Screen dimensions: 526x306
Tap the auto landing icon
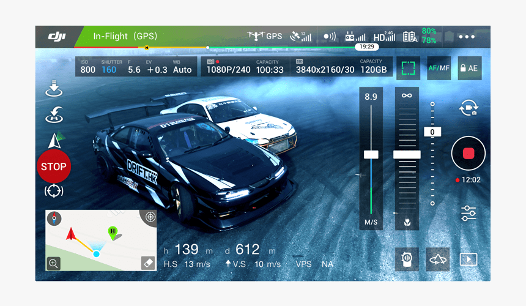(54, 89)
